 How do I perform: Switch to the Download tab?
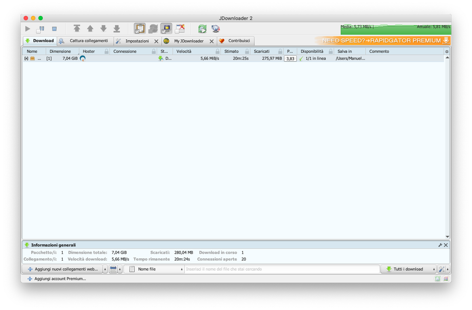point(40,41)
